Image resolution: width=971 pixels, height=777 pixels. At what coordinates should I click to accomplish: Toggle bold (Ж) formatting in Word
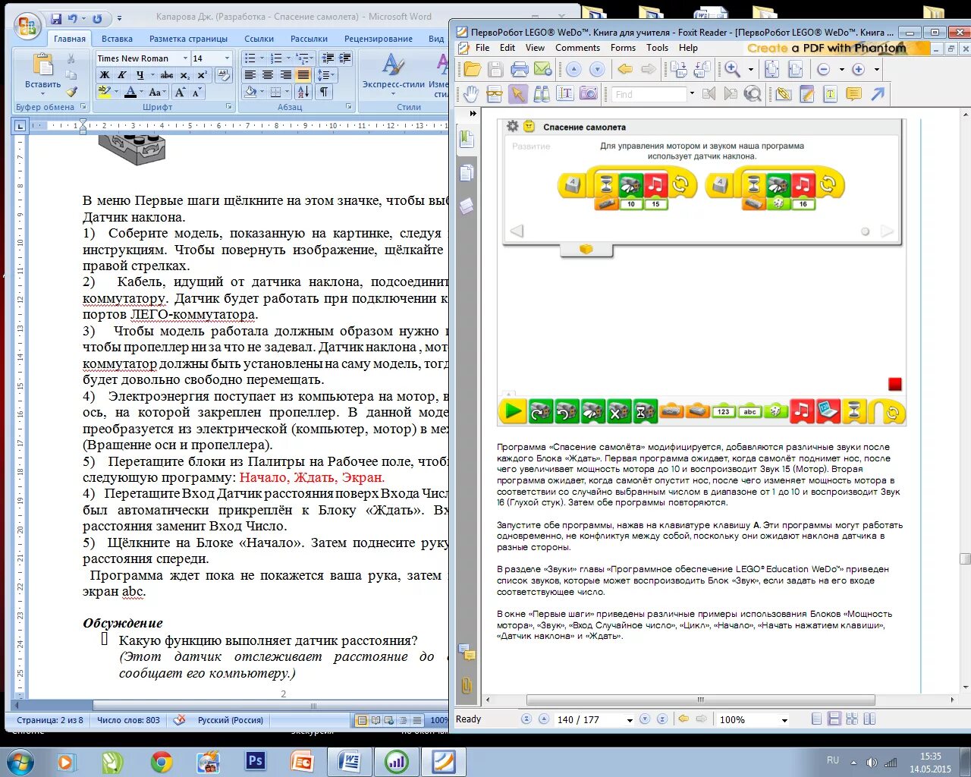(105, 75)
